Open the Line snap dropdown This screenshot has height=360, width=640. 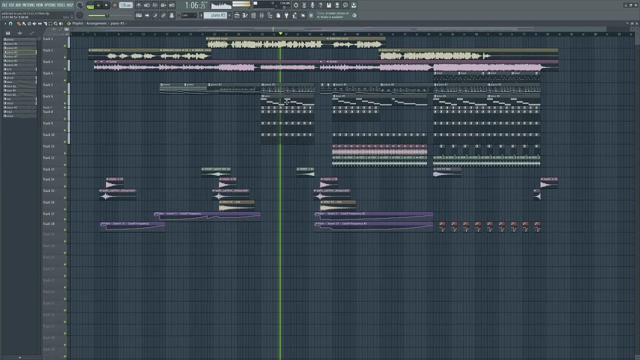pyautogui.click(x=189, y=15)
